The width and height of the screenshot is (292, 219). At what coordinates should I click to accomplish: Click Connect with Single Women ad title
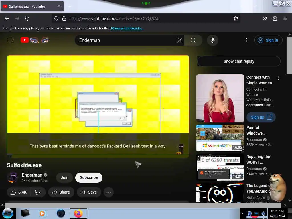[259, 80]
